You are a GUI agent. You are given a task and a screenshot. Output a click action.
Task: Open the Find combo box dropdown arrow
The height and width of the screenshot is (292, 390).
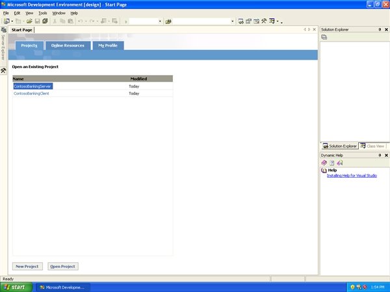tap(233, 21)
